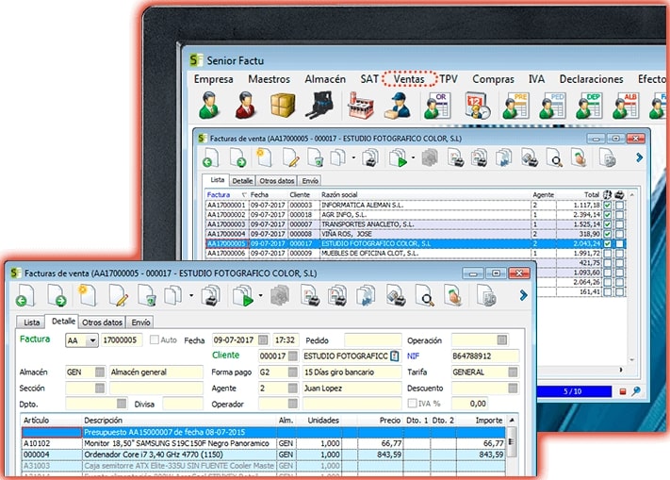Viewport: 670px width, 480px height.
Task: Open the red-suit suppliers icon in main toolbar
Action: 246,105
